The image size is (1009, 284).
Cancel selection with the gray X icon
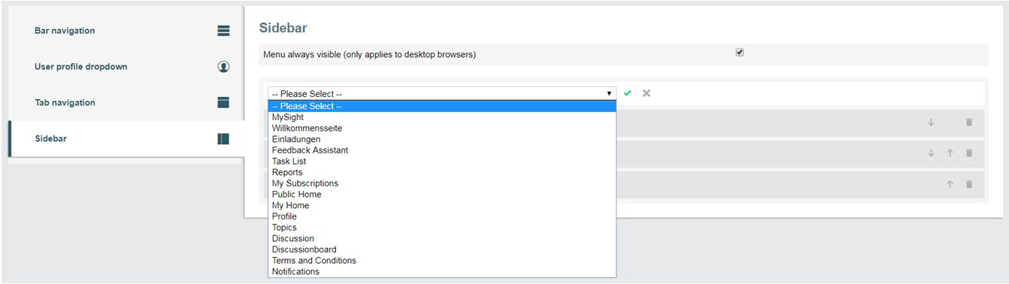[x=647, y=93]
